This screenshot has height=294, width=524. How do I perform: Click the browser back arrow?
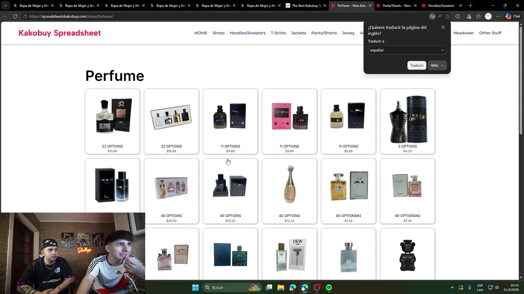(5, 16)
